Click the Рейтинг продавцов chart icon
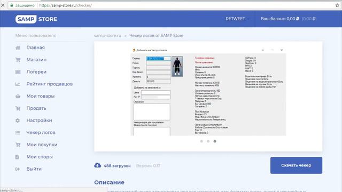 18,84
